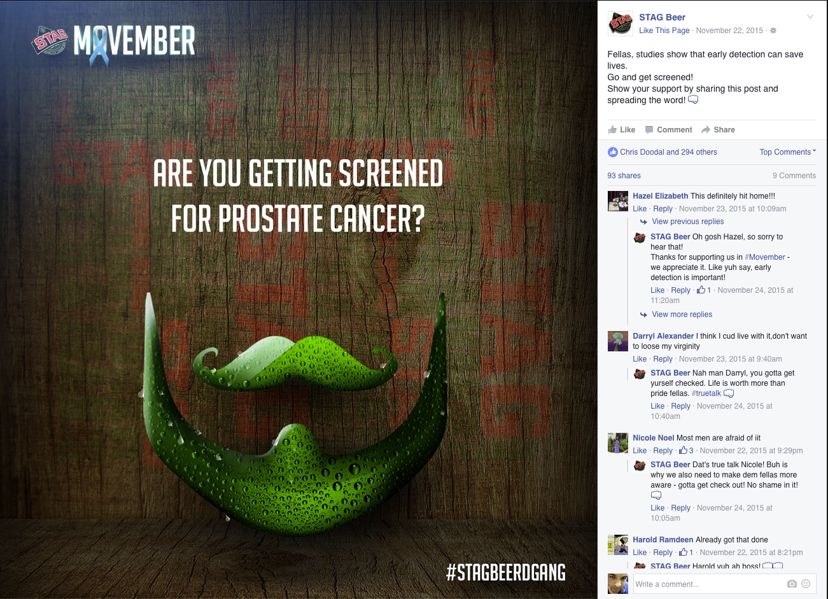828x599 pixels.
Task: Click the Like thumbs-up icon on the post
Action: pos(612,129)
